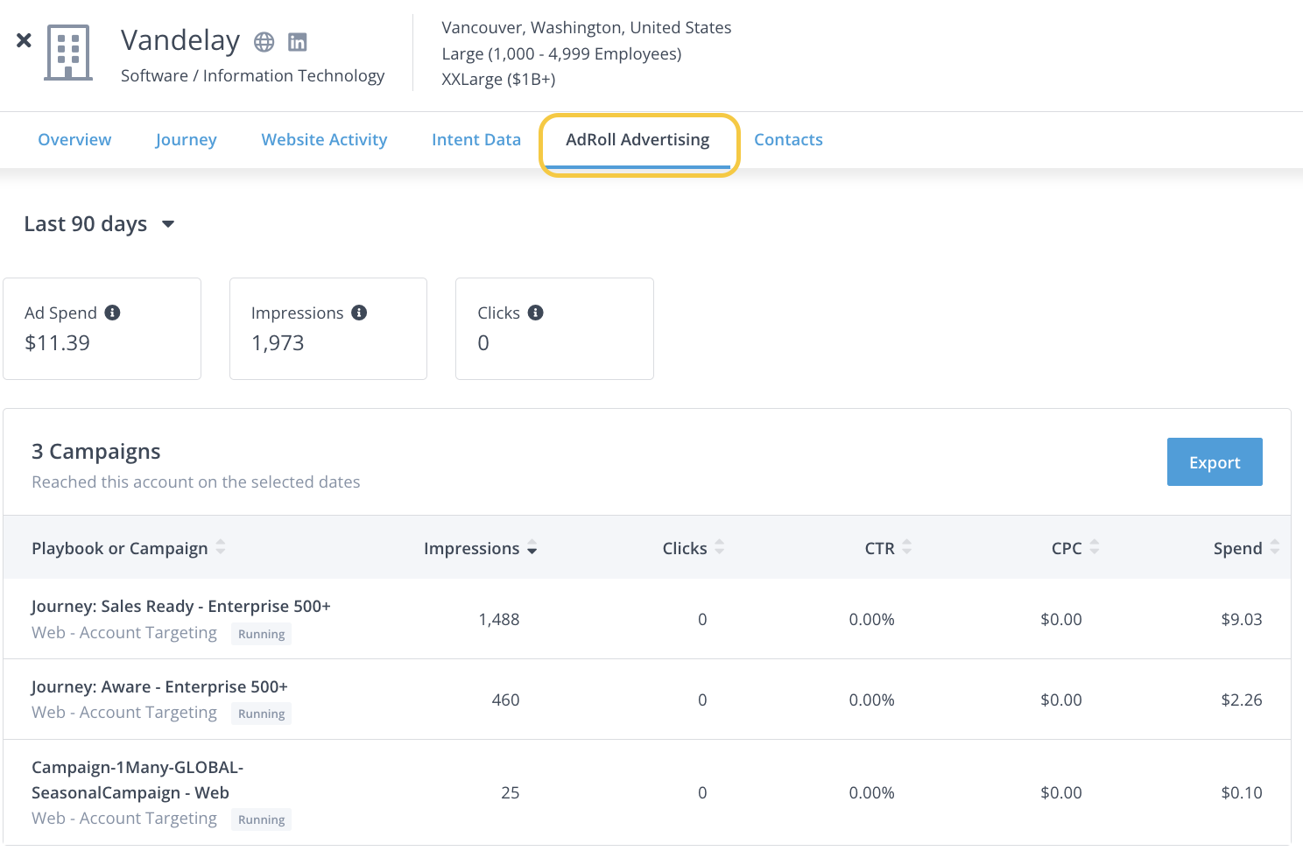Open the Website Activity tab
Viewport: 1303px width, 858px height.
tap(324, 140)
